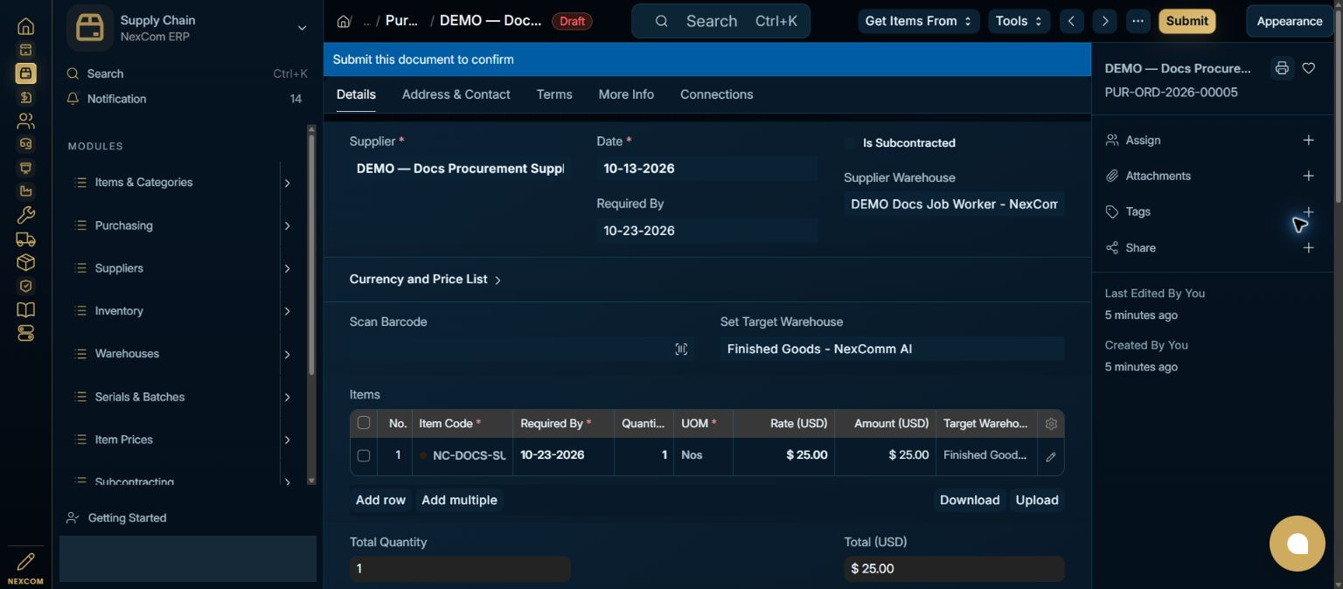
Task: Click the Appearance button
Action: (1289, 21)
